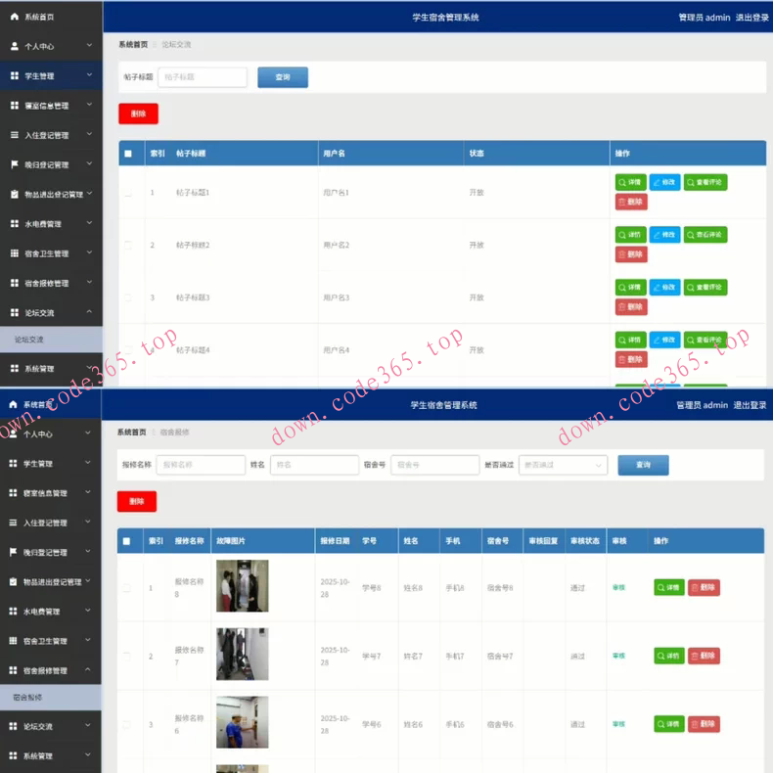Toggle the select-all checkbox in the repair table header

[x=126, y=541]
